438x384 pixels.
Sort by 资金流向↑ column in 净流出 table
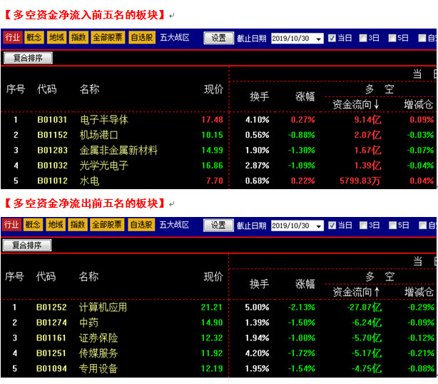pyautogui.click(x=356, y=292)
